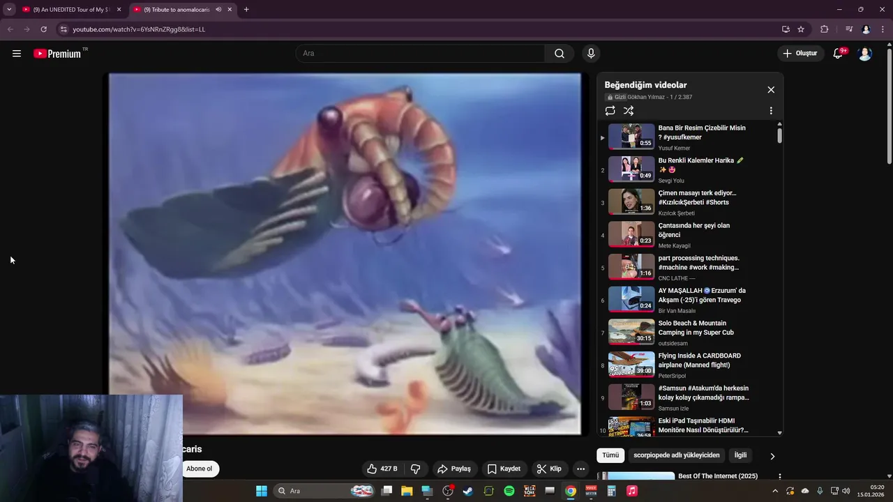Viewport: 893px width, 502px height.
Task: Click the address bar URL
Action: [x=139, y=29]
